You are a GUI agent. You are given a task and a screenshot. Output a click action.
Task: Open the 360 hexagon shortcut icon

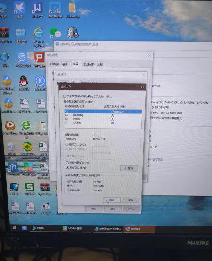[22, 60]
